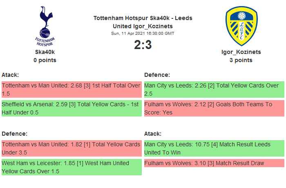
Task: Select Man City vs Leeds Yellow Cards Over 2.5
Action: tap(214, 90)
